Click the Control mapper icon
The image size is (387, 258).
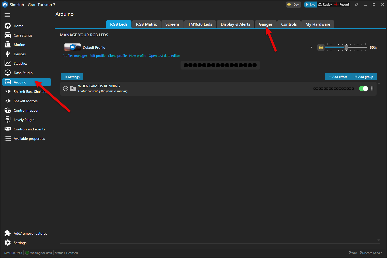[x=8, y=110]
